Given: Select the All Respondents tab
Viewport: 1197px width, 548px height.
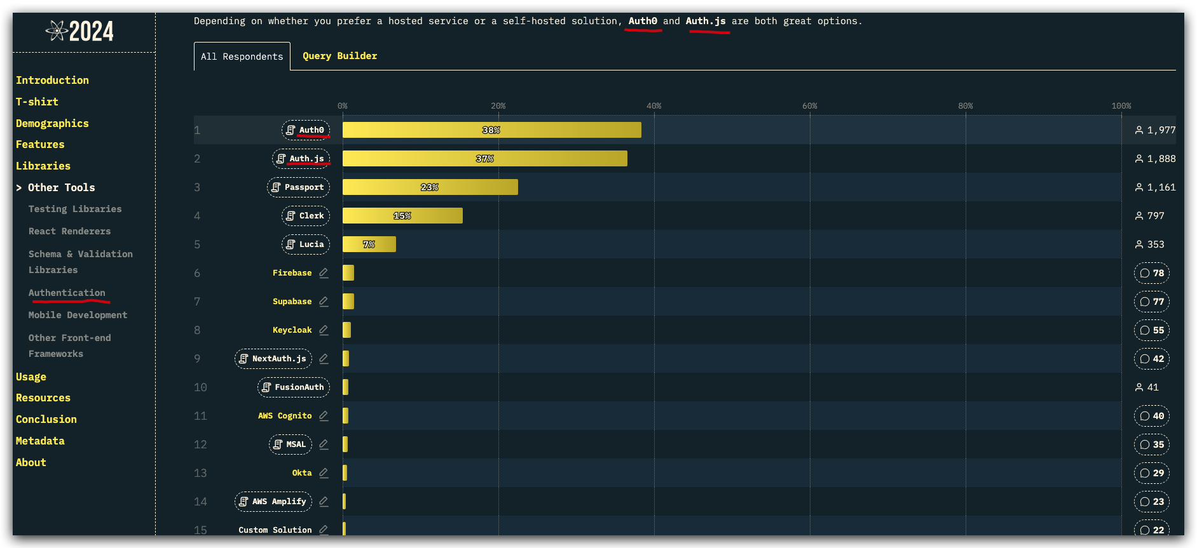Looking at the screenshot, I should 242,57.
